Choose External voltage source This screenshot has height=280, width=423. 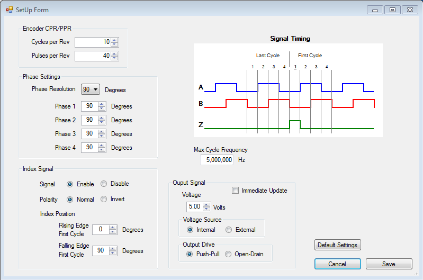[x=229, y=230]
